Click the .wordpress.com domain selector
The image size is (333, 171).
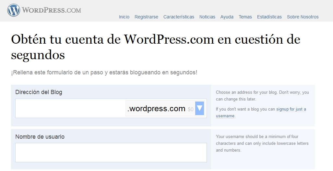(165, 108)
